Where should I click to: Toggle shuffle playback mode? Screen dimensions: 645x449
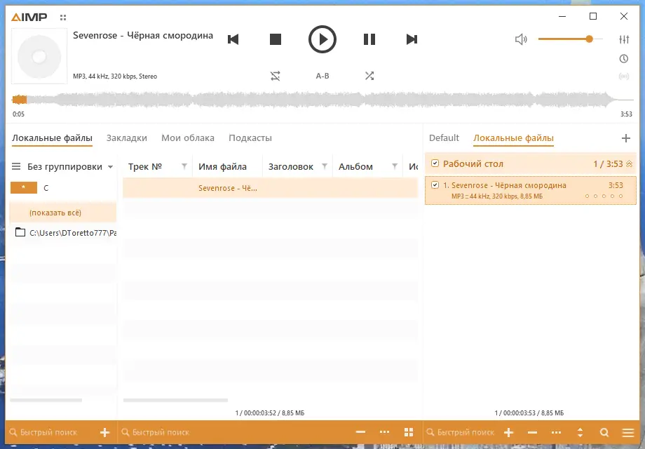369,76
